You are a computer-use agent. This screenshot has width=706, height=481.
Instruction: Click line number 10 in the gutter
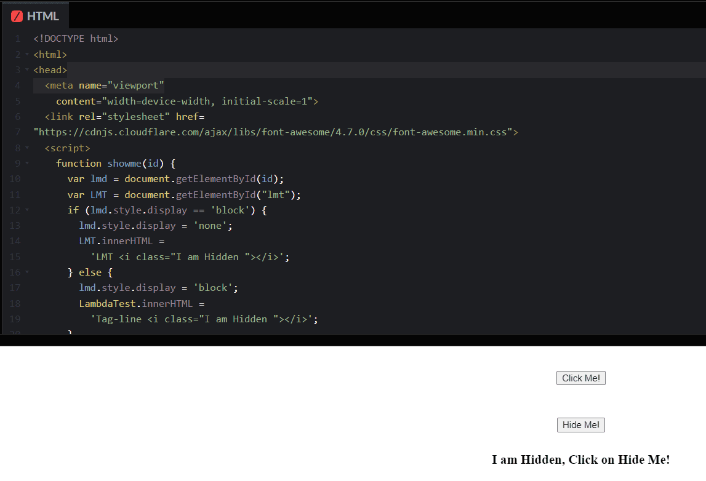coord(15,178)
